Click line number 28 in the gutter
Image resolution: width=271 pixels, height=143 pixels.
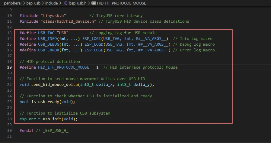tap(9, 119)
